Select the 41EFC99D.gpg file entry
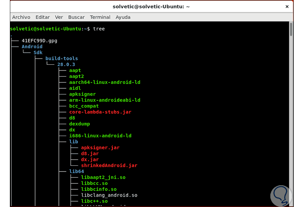The width and height of the screenshot is (304, 207). pyautogui.click(x=40, y=41)
